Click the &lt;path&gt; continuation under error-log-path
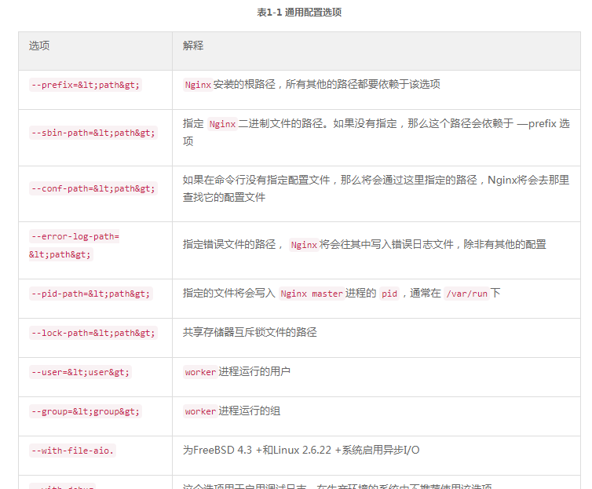 [x=60, y=254]
